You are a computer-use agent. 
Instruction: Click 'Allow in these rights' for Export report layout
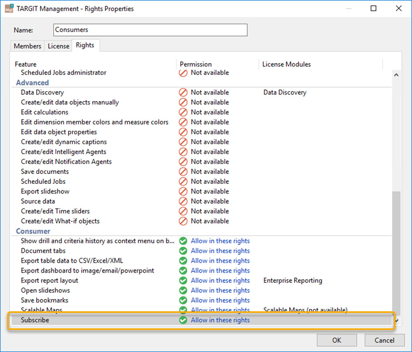coord(220,281)
